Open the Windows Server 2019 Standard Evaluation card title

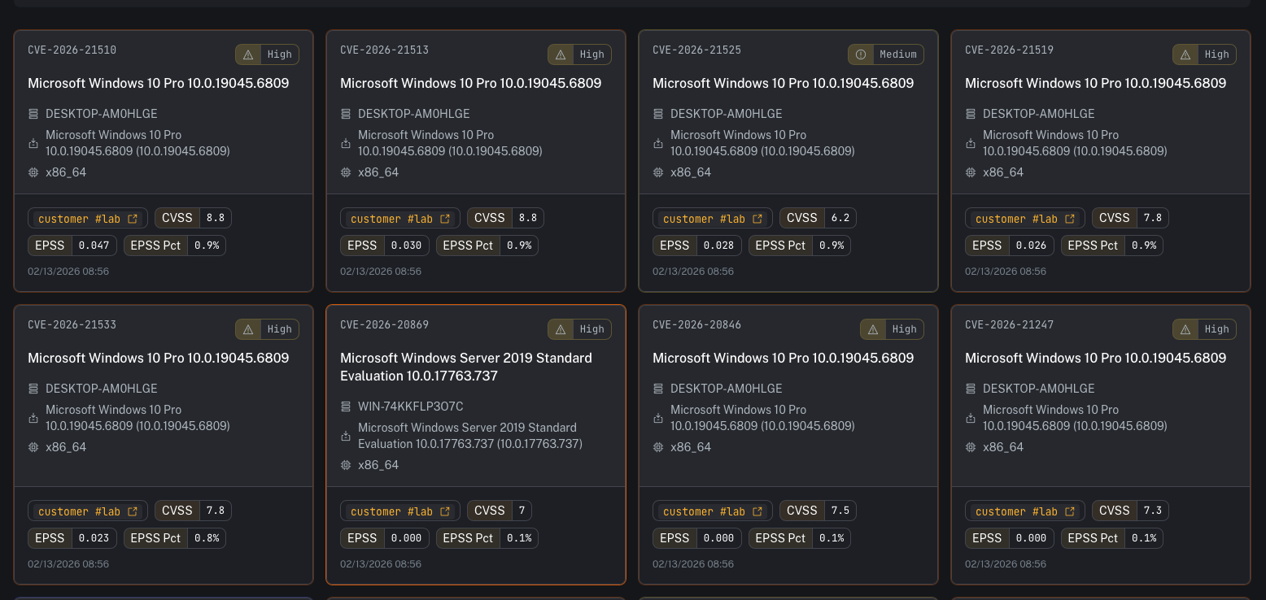pos(466,367)
